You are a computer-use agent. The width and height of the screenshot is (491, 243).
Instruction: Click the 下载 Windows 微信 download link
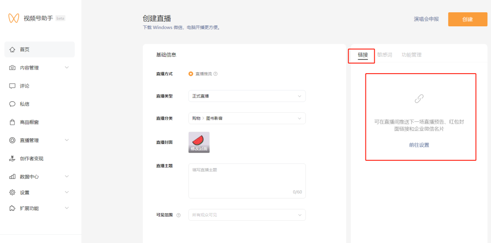pos(181,28)
